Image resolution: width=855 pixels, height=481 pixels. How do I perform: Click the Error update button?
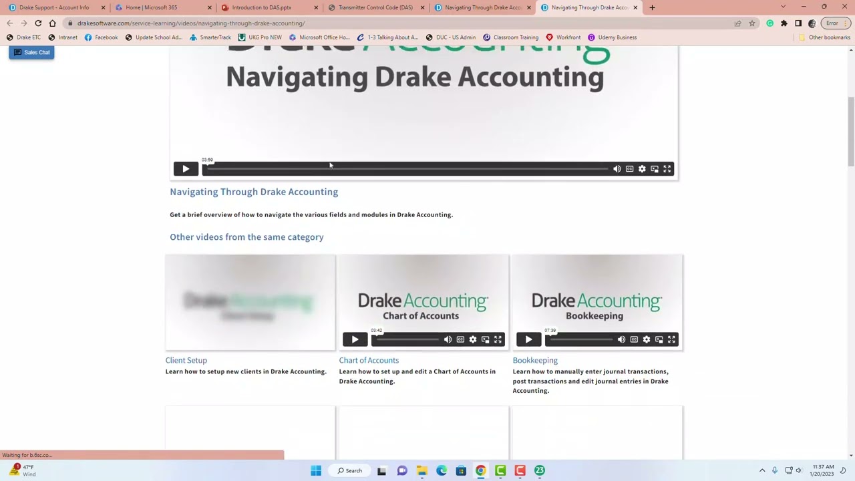[836, 23]
